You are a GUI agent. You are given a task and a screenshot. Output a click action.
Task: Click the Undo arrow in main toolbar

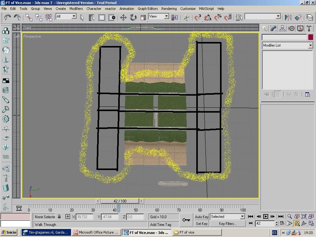(x=7, y=17)
